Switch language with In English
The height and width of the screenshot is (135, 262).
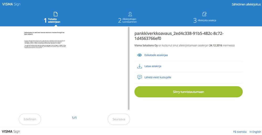click(x=255, y=132)
